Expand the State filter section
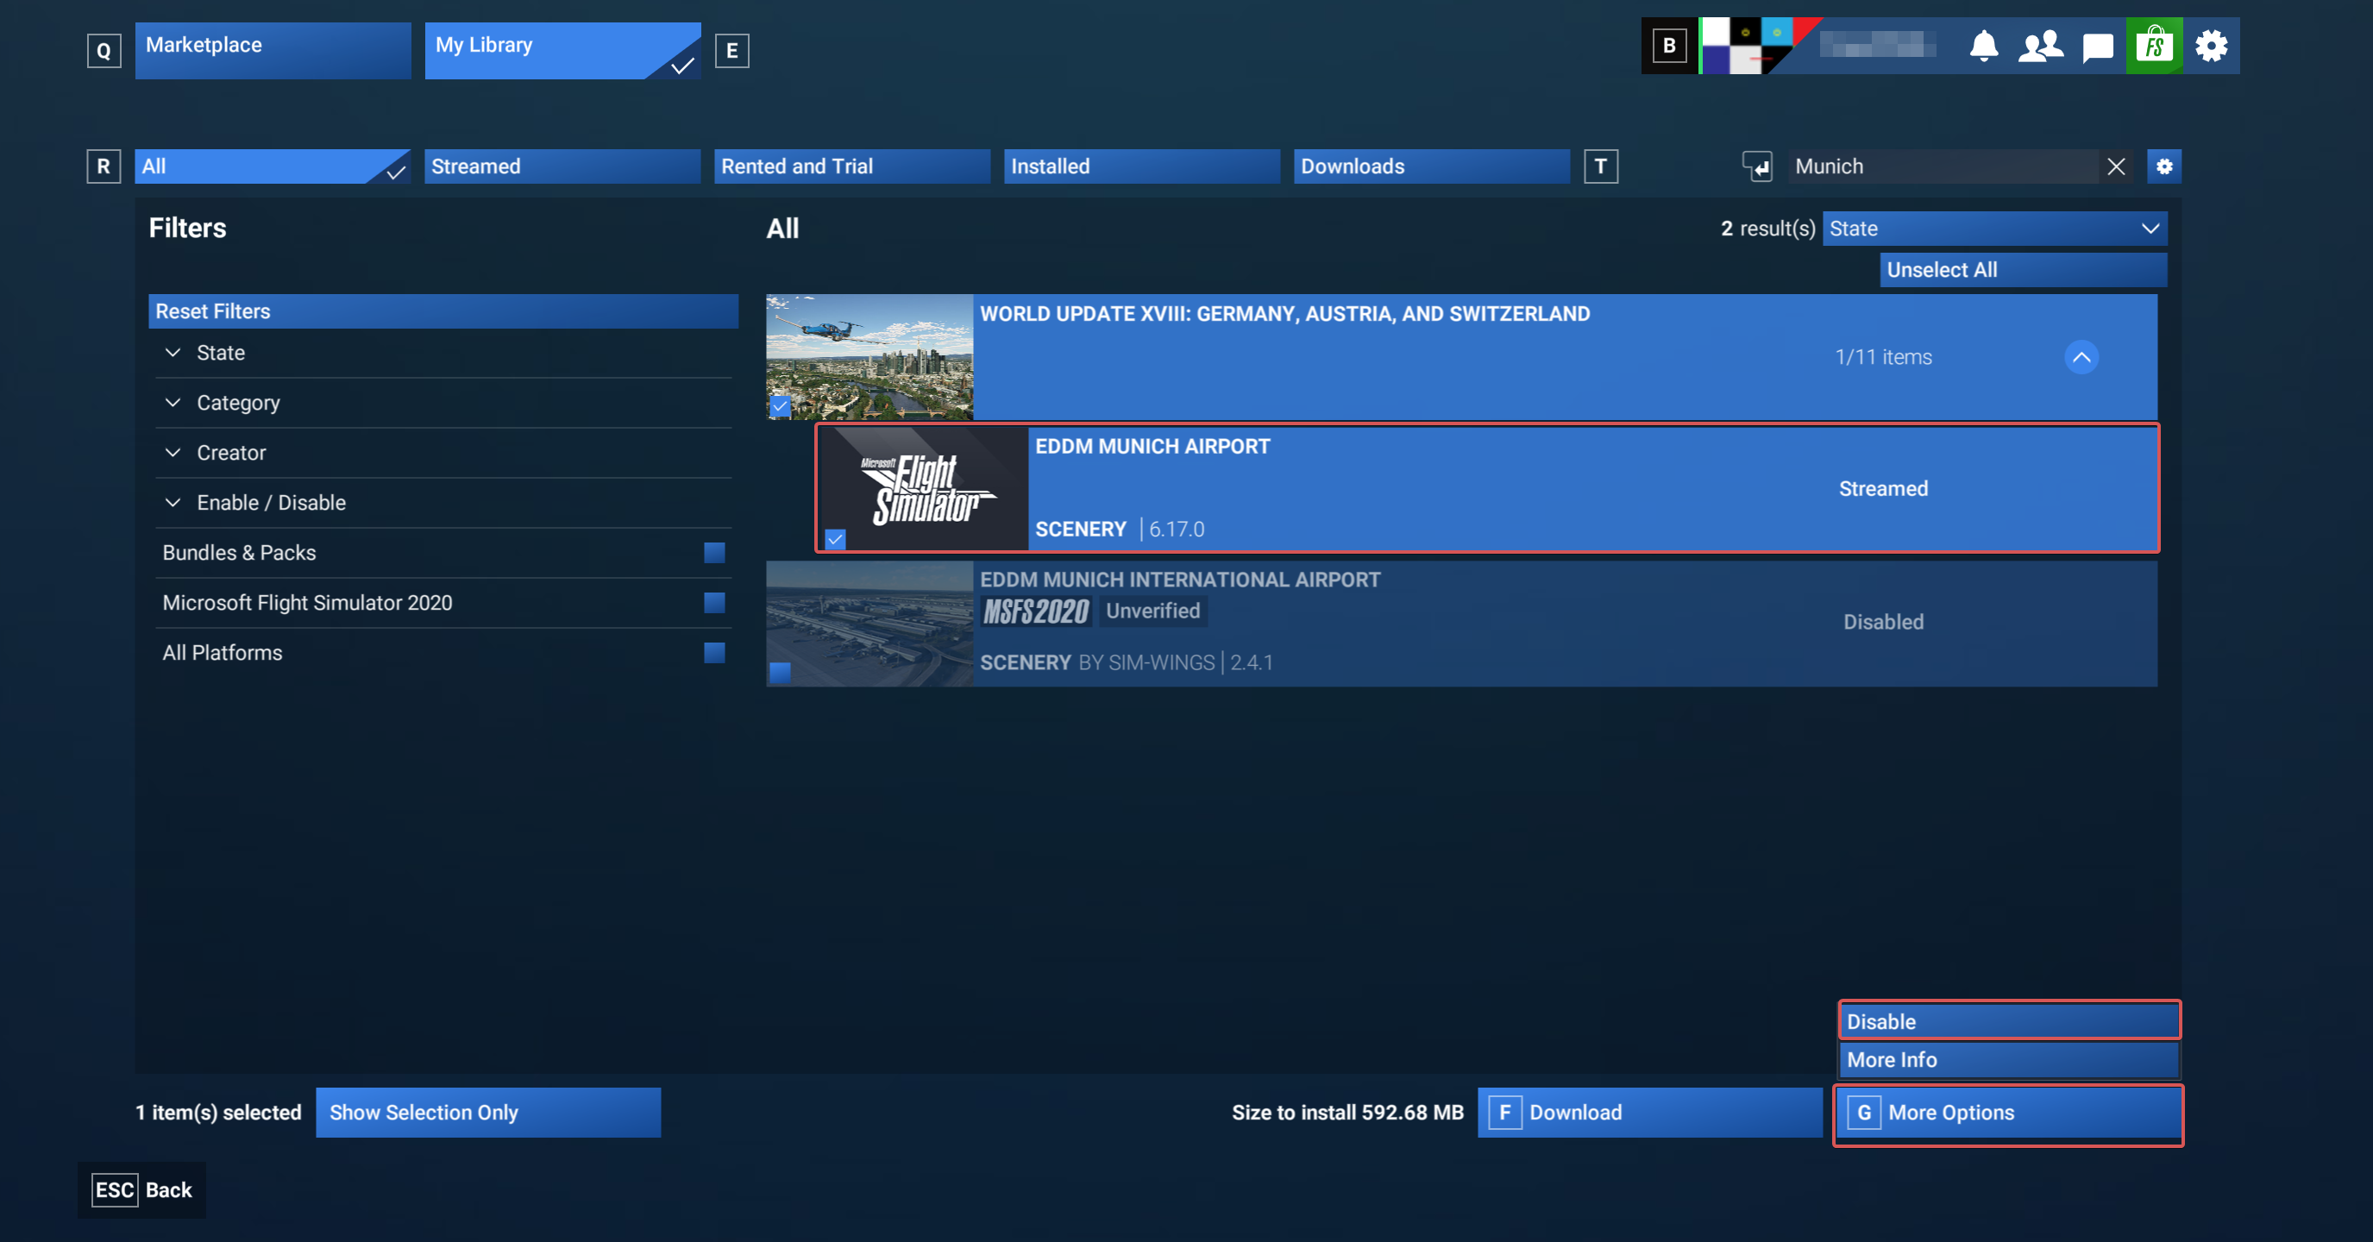This screenshot has height=1242, width=2373. pyautogui.click(x=221, y=353)
